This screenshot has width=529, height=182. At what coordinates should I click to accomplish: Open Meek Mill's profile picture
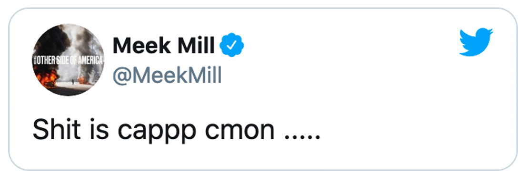[x=69, y=59]
